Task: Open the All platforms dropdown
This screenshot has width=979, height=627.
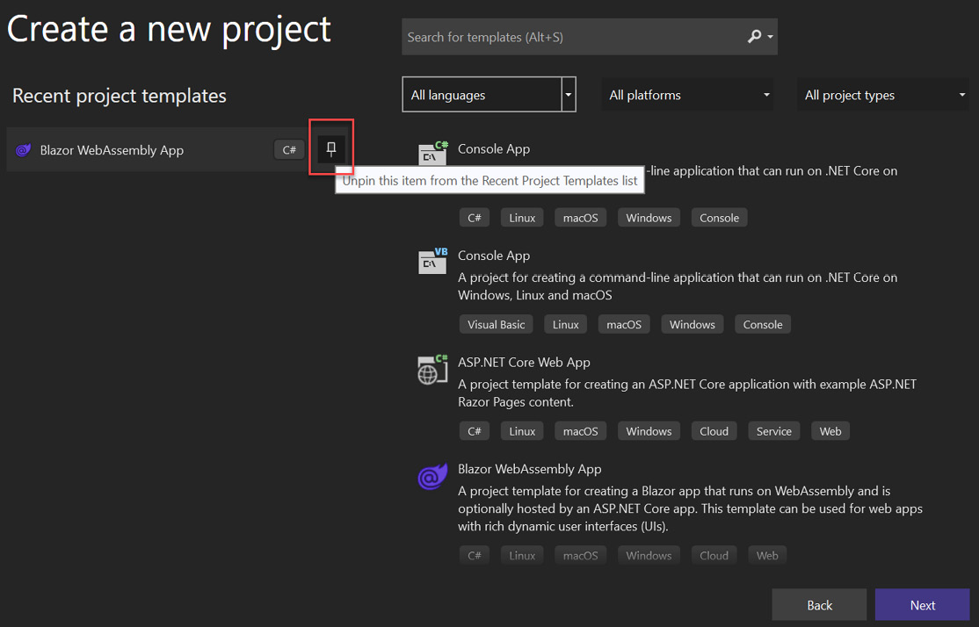Action: [x=687, y=95]
